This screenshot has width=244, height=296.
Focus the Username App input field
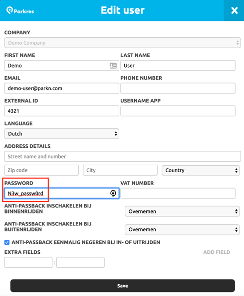178,111
